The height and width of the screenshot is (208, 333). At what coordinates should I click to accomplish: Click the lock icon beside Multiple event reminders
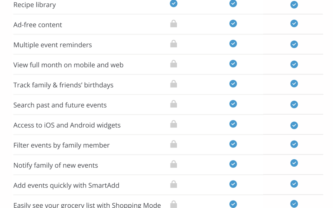[174, 44]
